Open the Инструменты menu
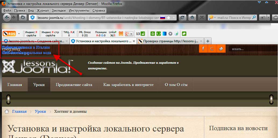278x138 pixels. [79, 10]
